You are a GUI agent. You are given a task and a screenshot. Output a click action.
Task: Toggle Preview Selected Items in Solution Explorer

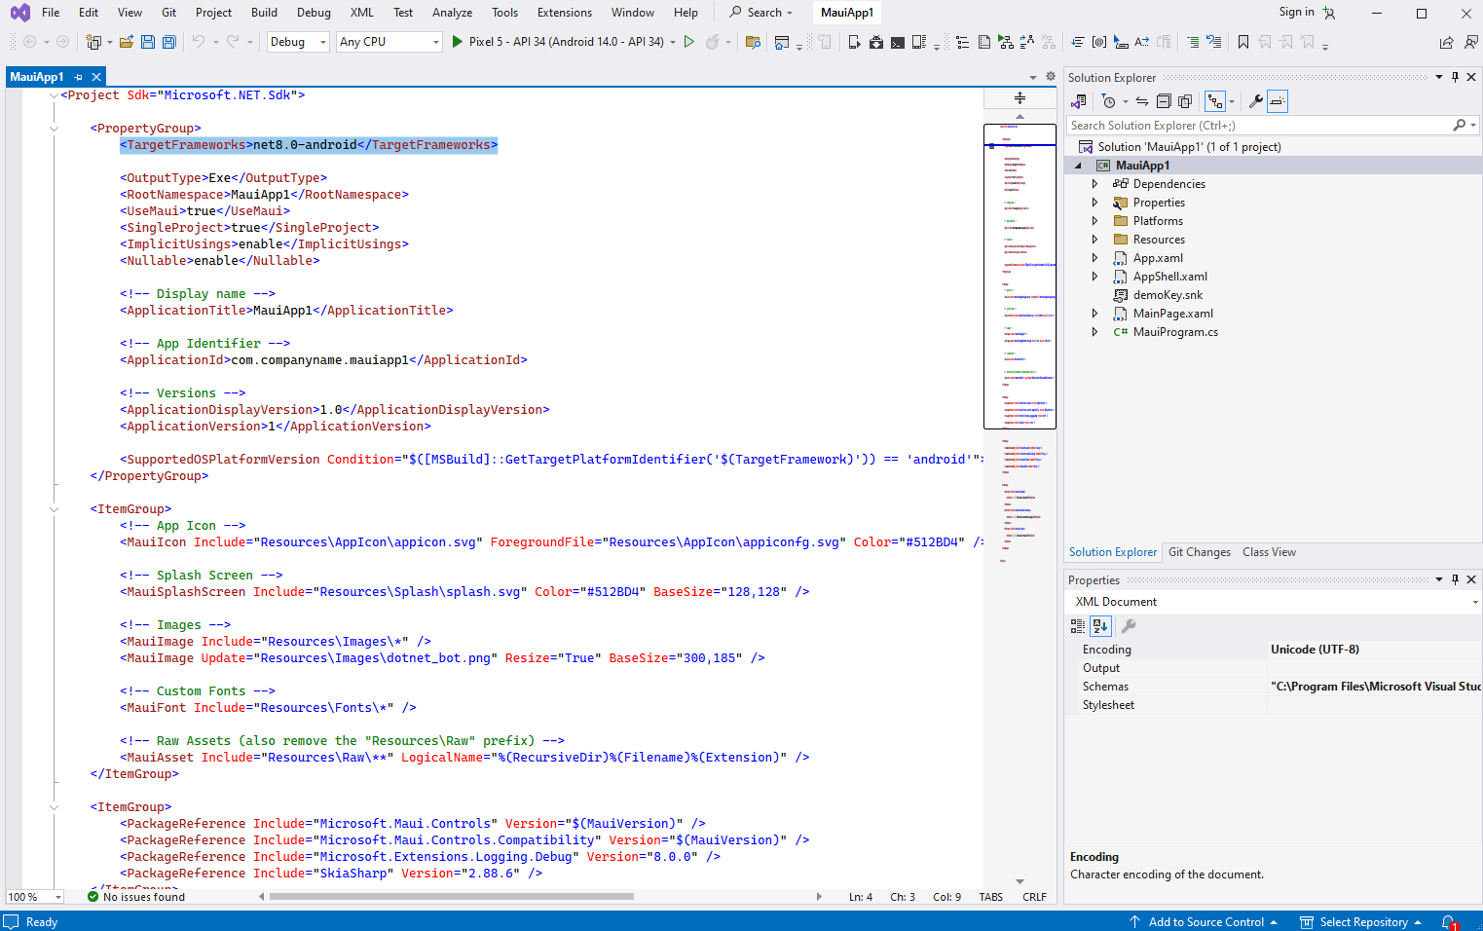[x=1278, y=101]
